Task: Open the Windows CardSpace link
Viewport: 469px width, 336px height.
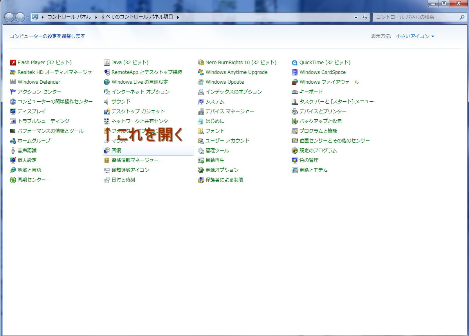Action: pyautogui.click(x=323, y=72)
